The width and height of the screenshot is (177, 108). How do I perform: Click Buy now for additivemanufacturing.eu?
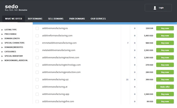[165, 28]
